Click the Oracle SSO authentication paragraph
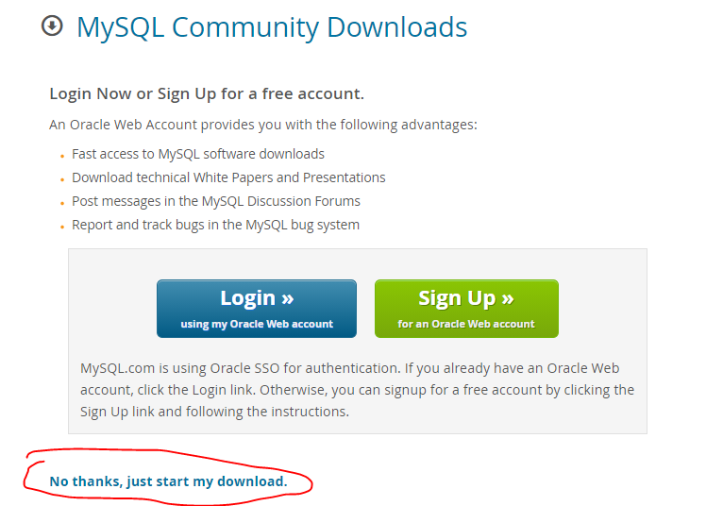Screen dimensions: 723x506 pyautogui.click(x=357, y=390)
